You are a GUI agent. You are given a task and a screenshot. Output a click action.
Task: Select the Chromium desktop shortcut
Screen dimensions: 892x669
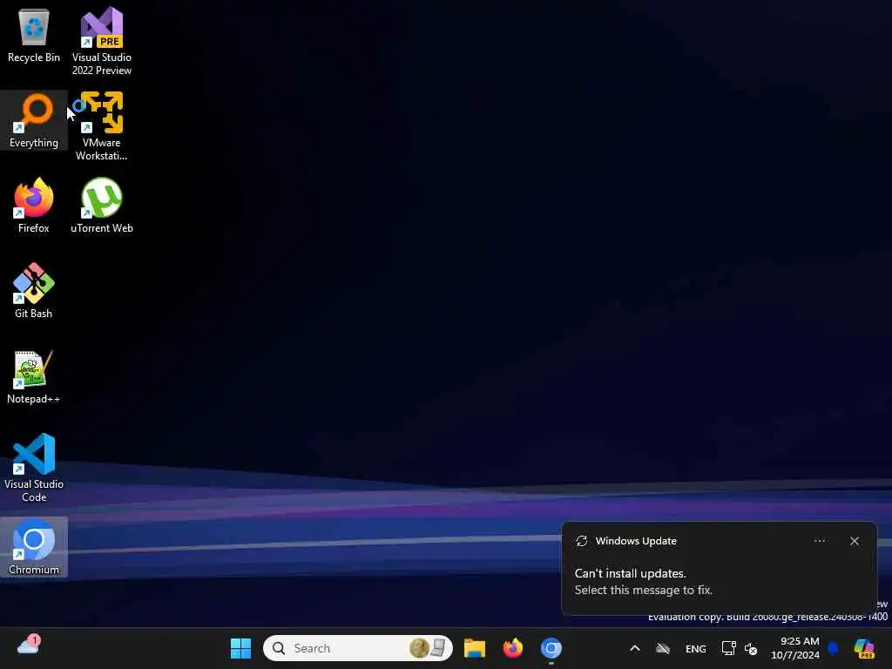34,547
